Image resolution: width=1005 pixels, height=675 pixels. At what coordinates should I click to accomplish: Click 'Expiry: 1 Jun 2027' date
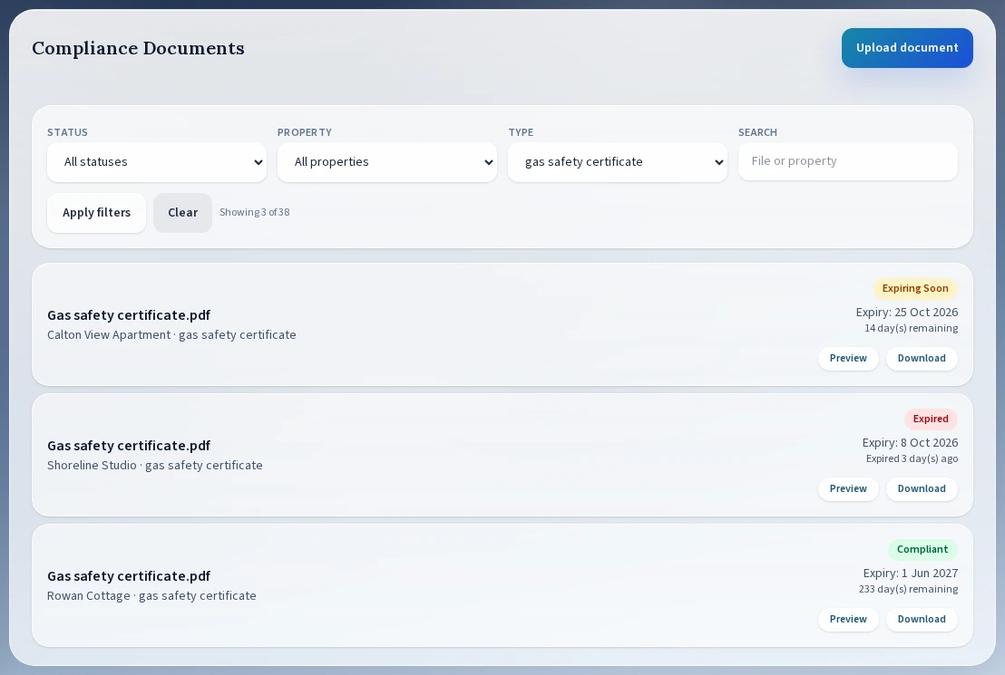[x=911, y=574]
